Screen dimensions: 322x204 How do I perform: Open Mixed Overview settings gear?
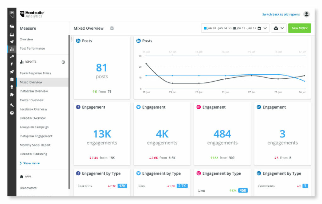pyautogui.click(x=112, y=28)
